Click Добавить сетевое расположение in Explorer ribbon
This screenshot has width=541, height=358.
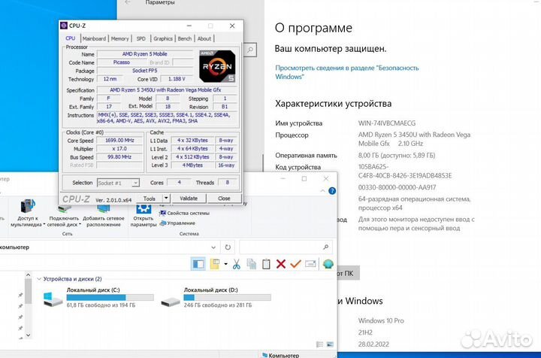pyautogui.click(x=104, y=215)
